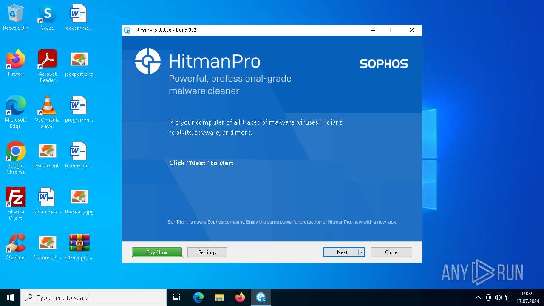Click the Close button in HitmanPro
The width and height of the screenshot is (544, 306).
(391, 252)
